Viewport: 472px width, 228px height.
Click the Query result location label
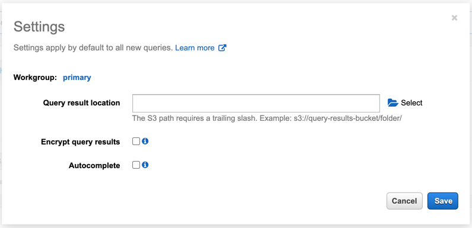(81, 103)
